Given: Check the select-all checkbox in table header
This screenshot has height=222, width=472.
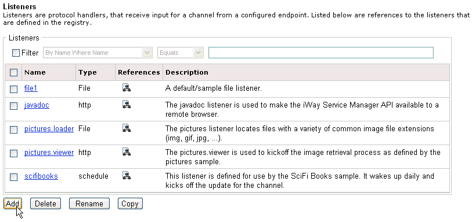Looking at the screenshot, I should click(13, 72).
